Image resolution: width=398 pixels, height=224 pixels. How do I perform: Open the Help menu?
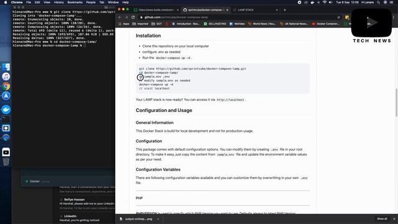(x=126, y=2)
